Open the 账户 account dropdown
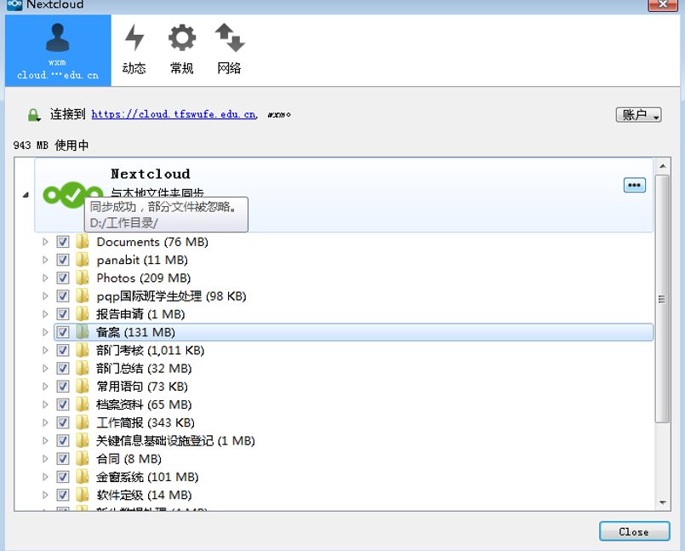 (x=638, y=115)
